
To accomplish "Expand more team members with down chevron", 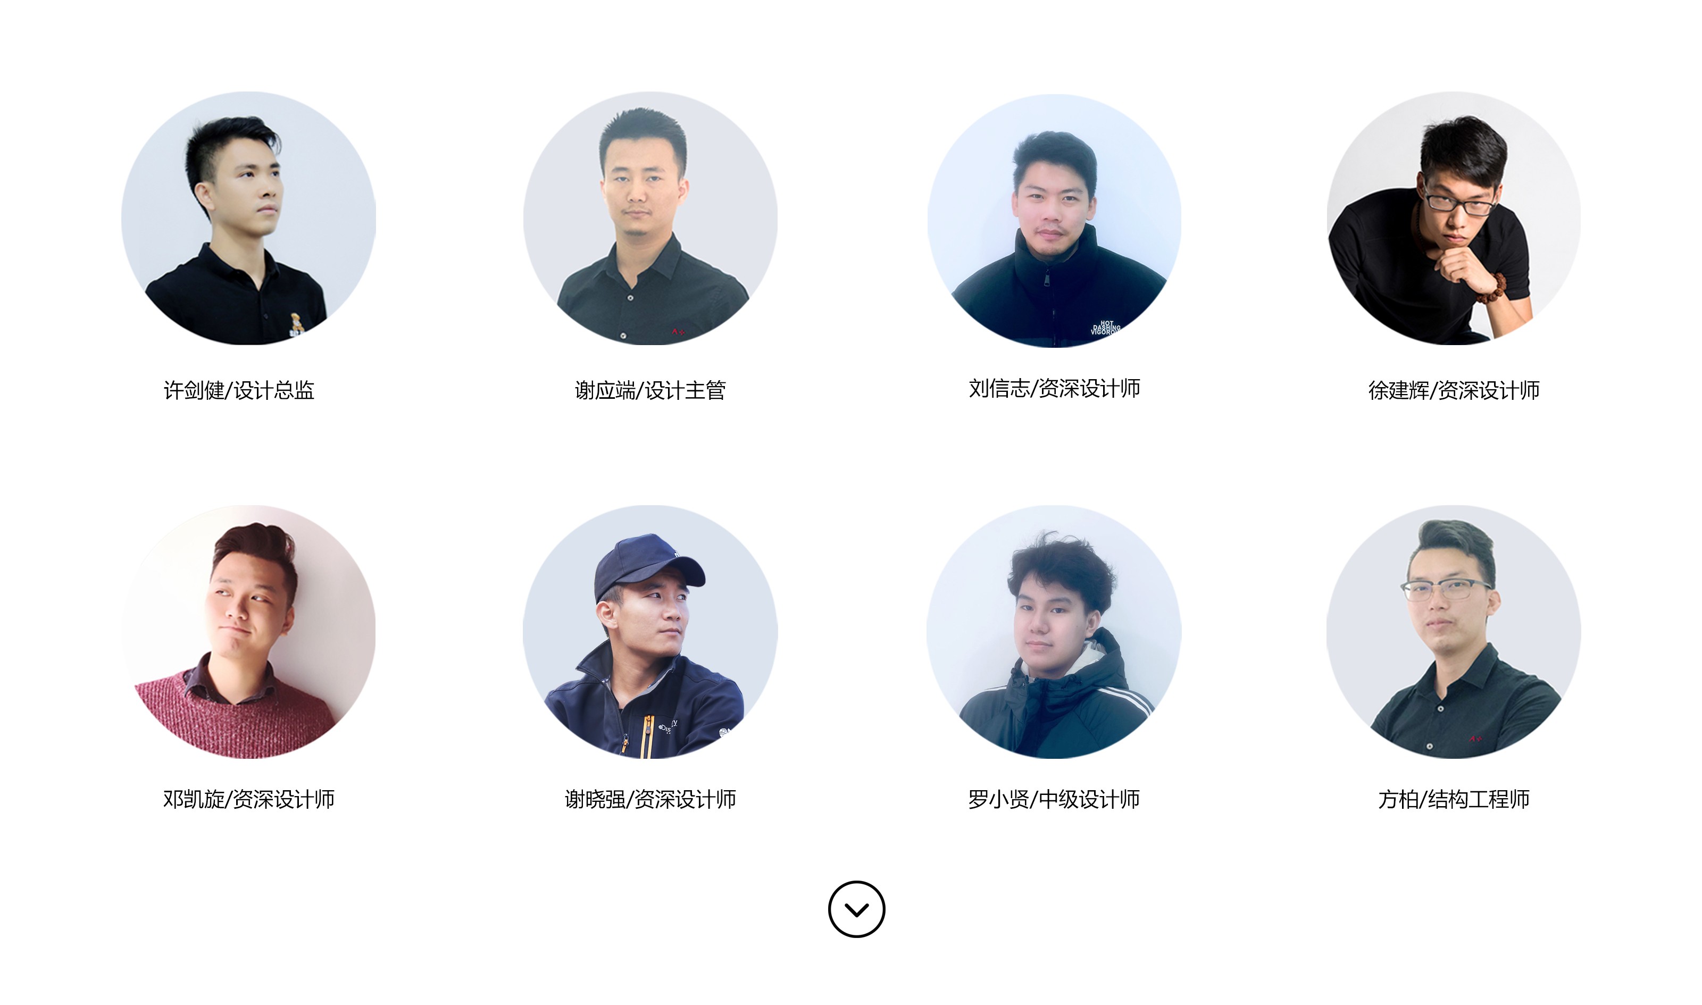I will [x=856, y=909].
